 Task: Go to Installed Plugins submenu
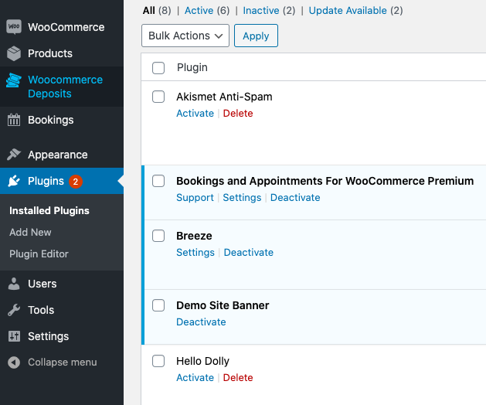(49, 210)
